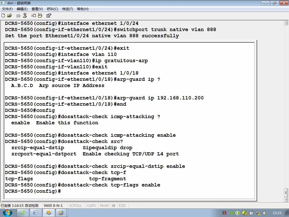Click the 已连接 1:16:15 status entry
Image resolution: width=289 pixels, height=217 pixels.
coord(12,206)
